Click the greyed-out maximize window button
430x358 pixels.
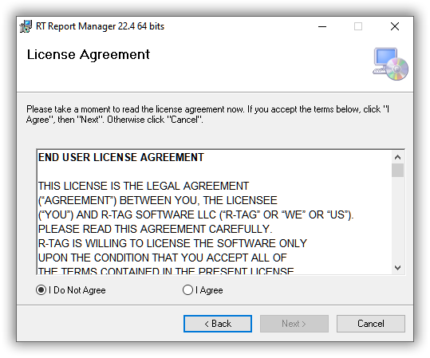pyautogui.click(x=358, y=26)
